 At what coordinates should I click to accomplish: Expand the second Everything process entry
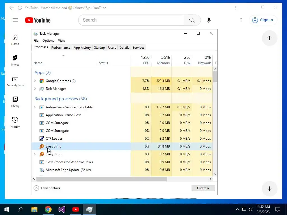[35, 154]
